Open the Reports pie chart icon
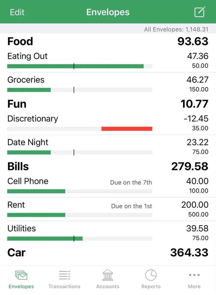The height and width of the screenshot is (295, 216). (151, 275)
